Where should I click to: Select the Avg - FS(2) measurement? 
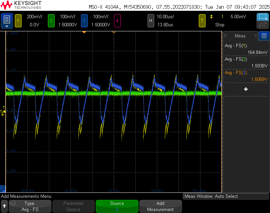[x=246, y=62]
